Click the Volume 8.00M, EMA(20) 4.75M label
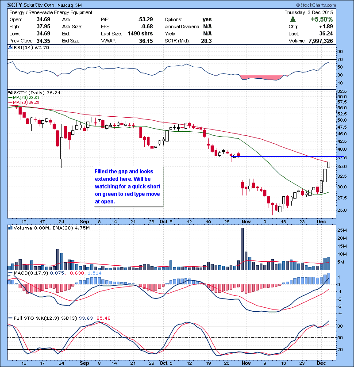This screenshot has width=354, height=367. point(51,228)
